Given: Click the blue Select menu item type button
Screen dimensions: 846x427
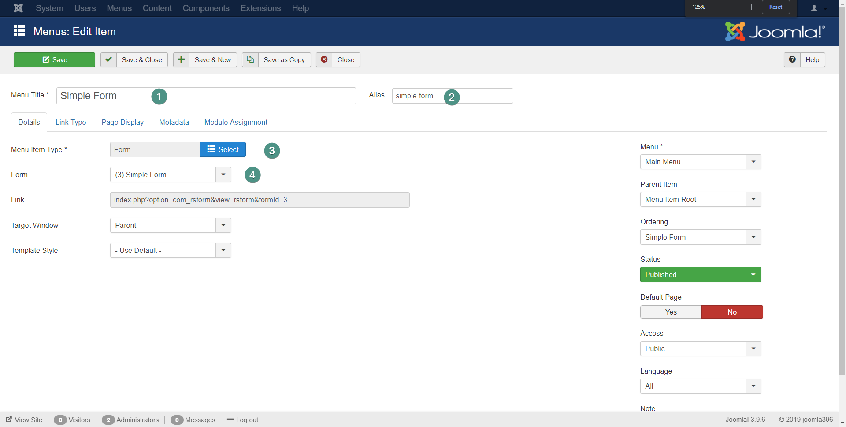Looking at the screenshot, I should tap(223, 149).
